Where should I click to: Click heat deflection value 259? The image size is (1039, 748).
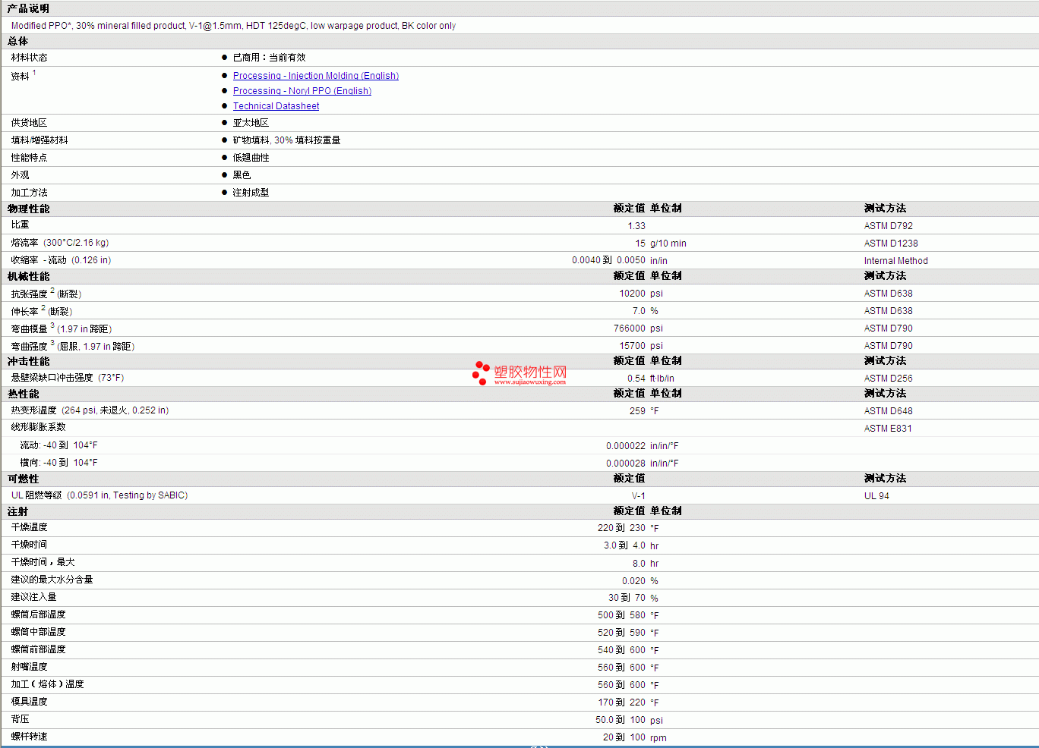point(637,411)
